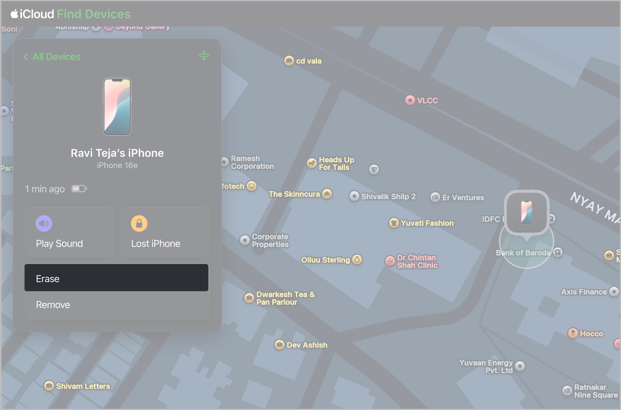The height and width of the screenshot is (410, 621).
Task: Click the iPhone location pin on the map
Action: click(x=527, y=213)
